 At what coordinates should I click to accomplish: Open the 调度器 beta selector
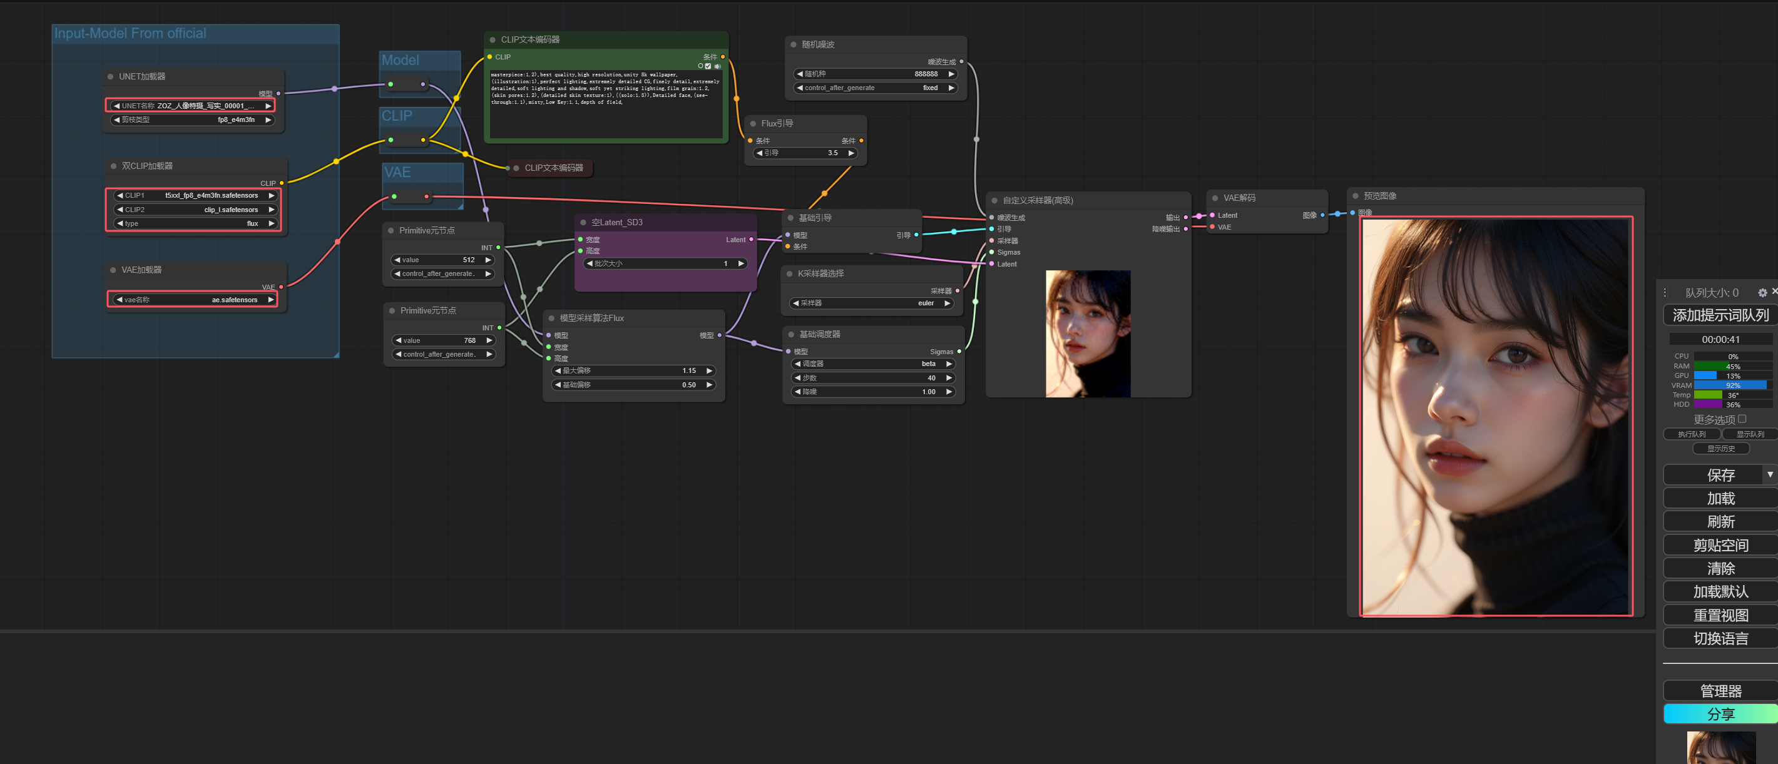[x=874, y=364]
